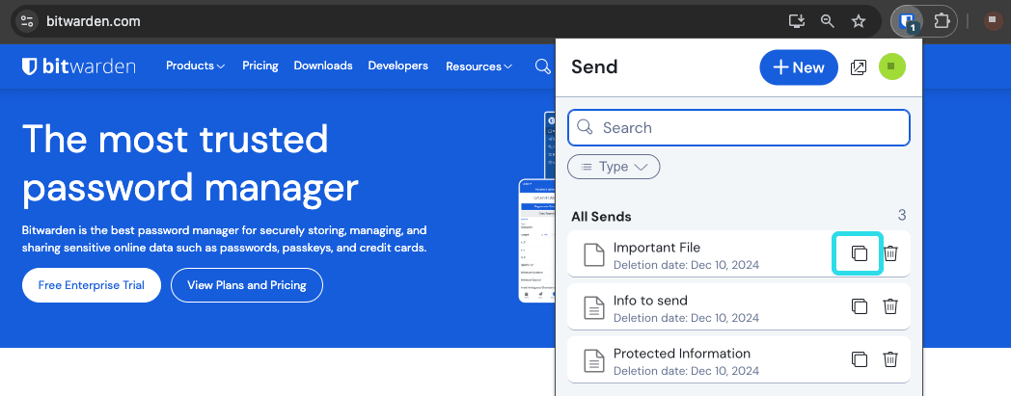The width and height of the screenshot is (1011, 396).
Task: Copy link for Info to send
Action: coord(859,306)
